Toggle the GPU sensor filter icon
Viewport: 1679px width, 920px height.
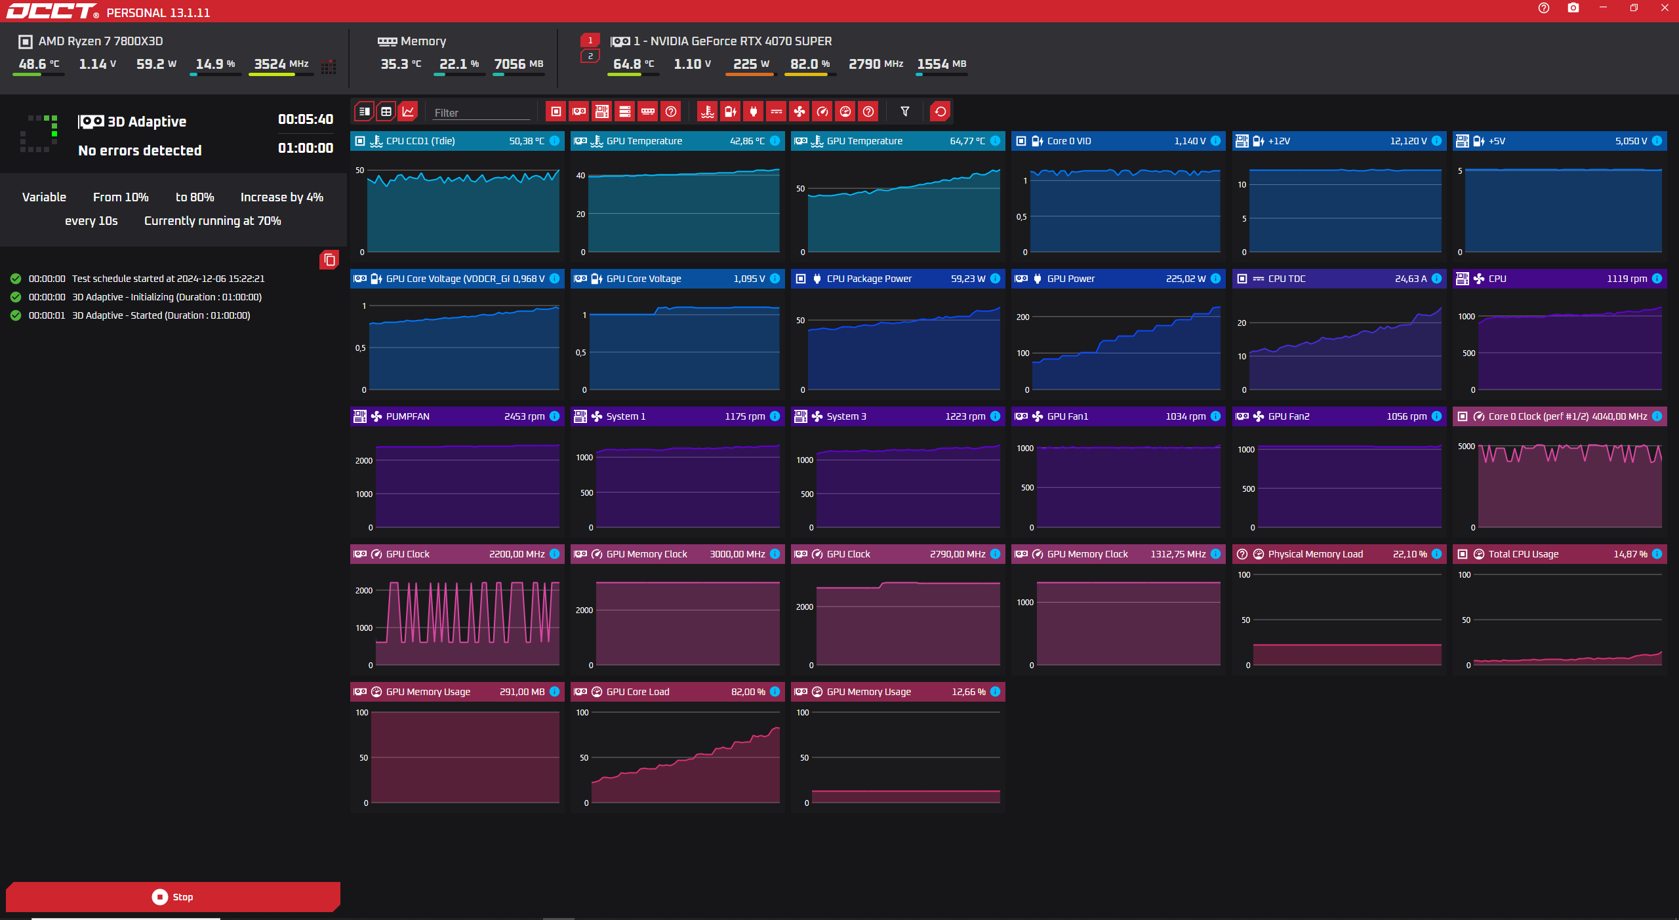[x=578, y=111]
